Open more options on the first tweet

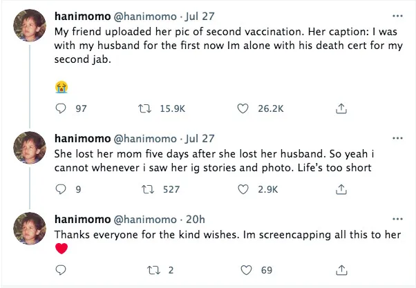click(397, 16)
